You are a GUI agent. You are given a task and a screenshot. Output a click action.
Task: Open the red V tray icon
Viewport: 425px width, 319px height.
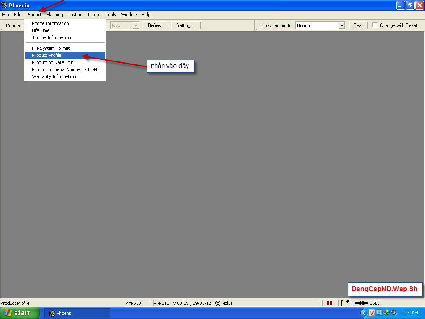(371, 313)
